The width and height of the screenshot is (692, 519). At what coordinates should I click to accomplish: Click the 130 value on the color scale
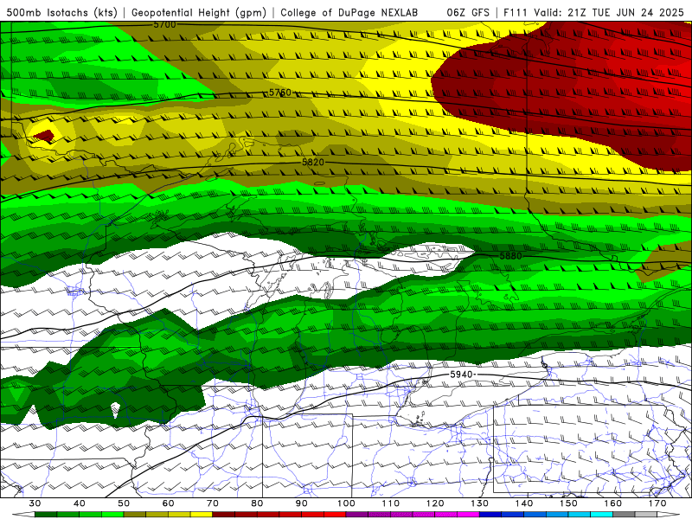479,503
